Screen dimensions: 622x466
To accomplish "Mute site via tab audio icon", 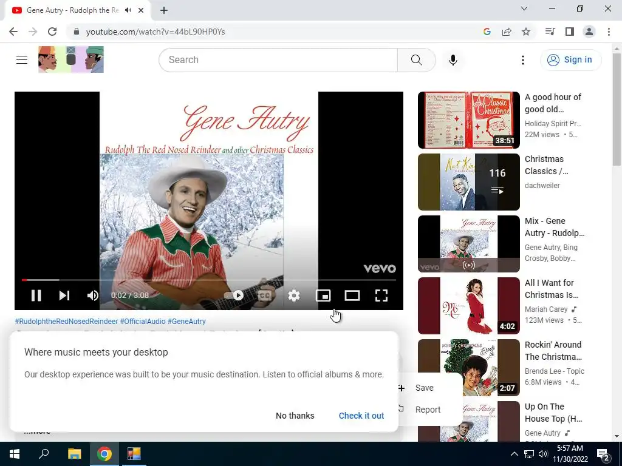I will pos(128,10).
